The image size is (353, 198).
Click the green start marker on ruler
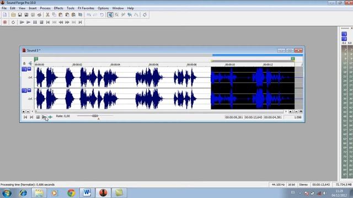[36, 59]
